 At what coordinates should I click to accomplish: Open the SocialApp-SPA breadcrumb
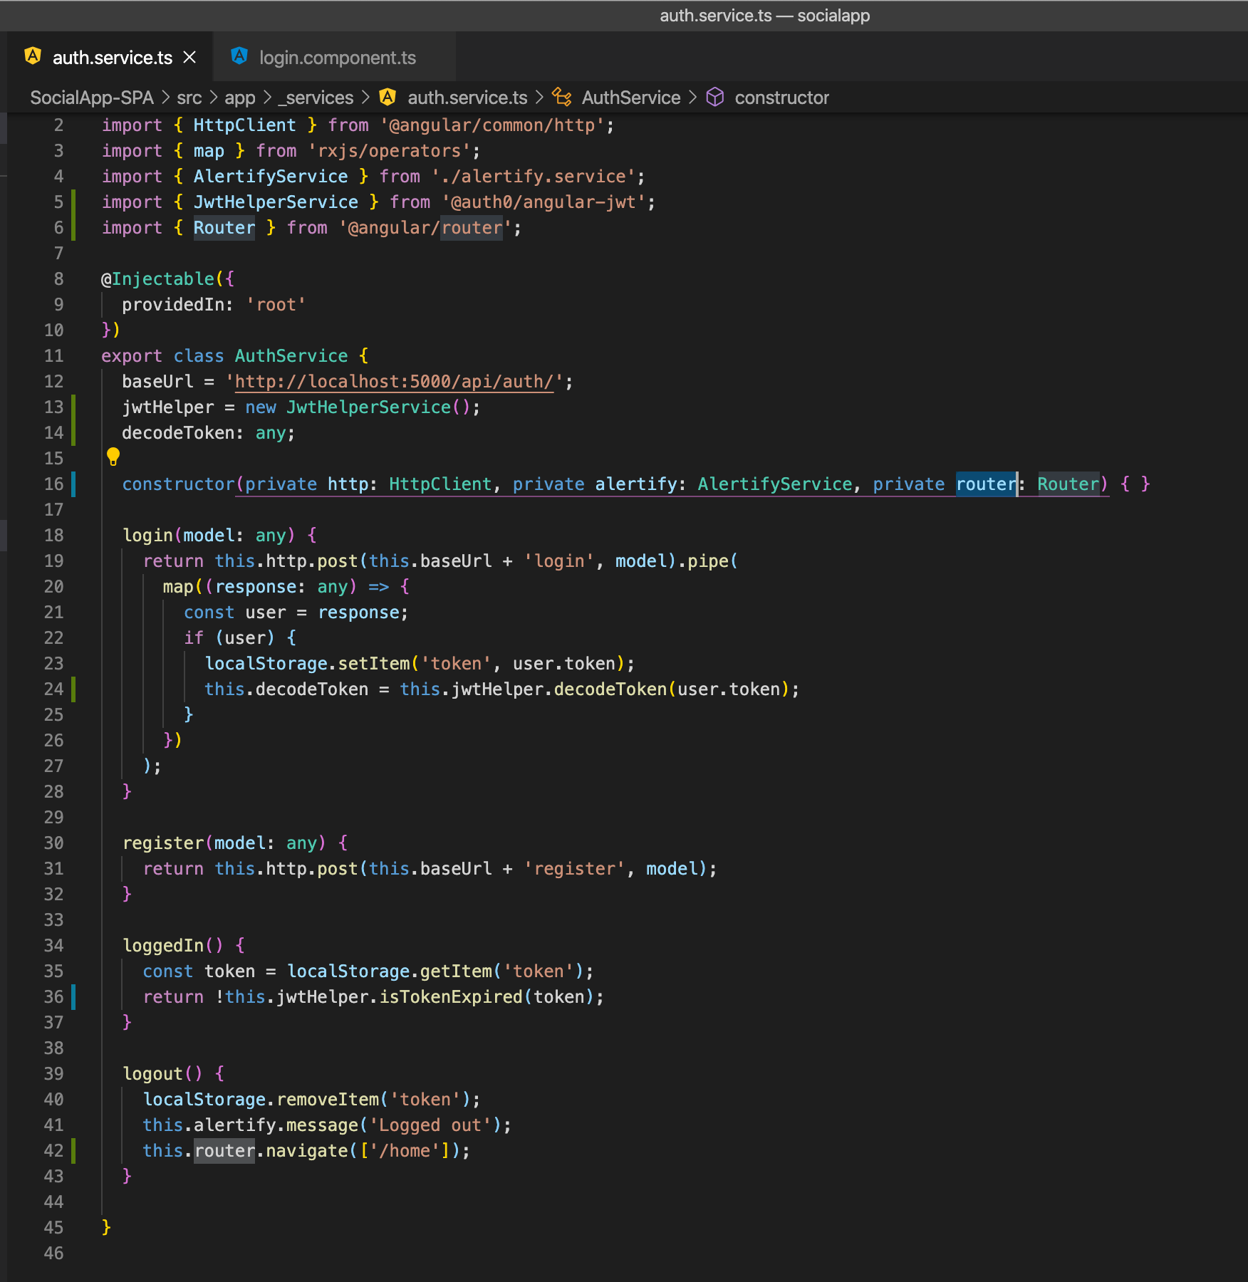91,98
